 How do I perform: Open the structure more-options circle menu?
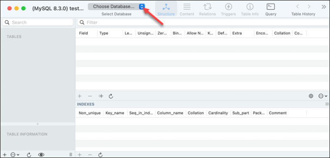pyautogui.click(x=323, y=96)
